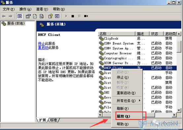
Task: Open the 文件(F) menu
Action: [x=9, y=9]
